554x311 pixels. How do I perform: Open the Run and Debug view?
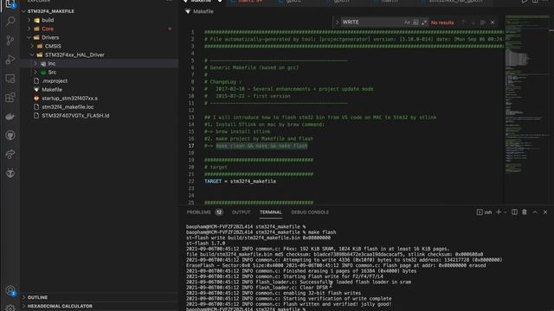coord(10,60)
